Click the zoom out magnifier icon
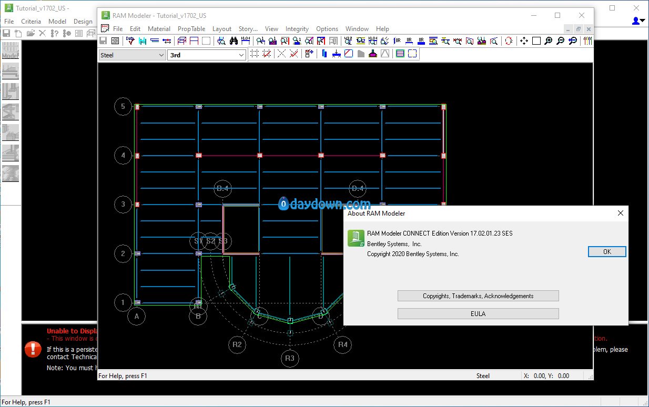This screenshot has width=649, height=407. [x=561, y=41]
